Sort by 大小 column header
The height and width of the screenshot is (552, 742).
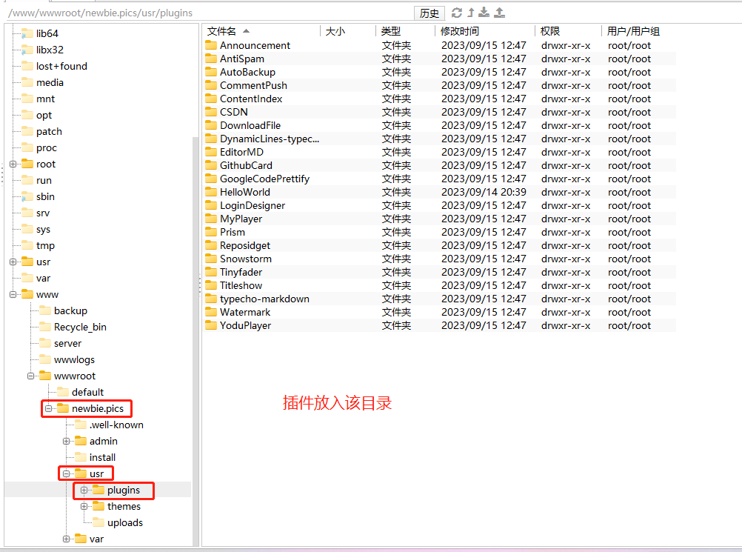pyautogui.click(x=335, y=31)
